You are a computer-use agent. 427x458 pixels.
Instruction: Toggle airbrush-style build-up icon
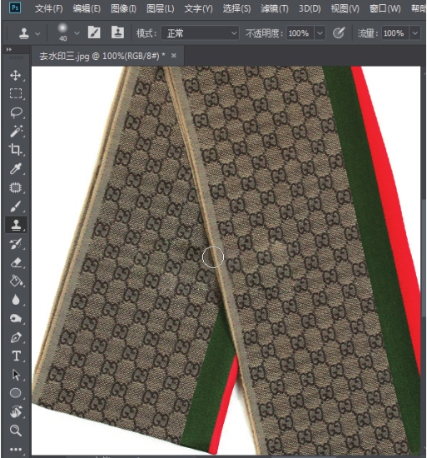[339, 32]
